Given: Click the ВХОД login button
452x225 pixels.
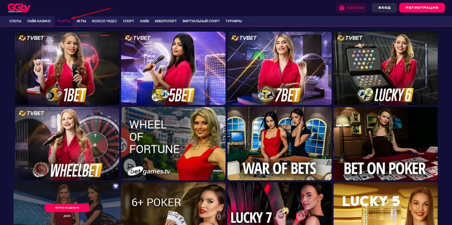Looking at the screenshot, I should 384,8.
